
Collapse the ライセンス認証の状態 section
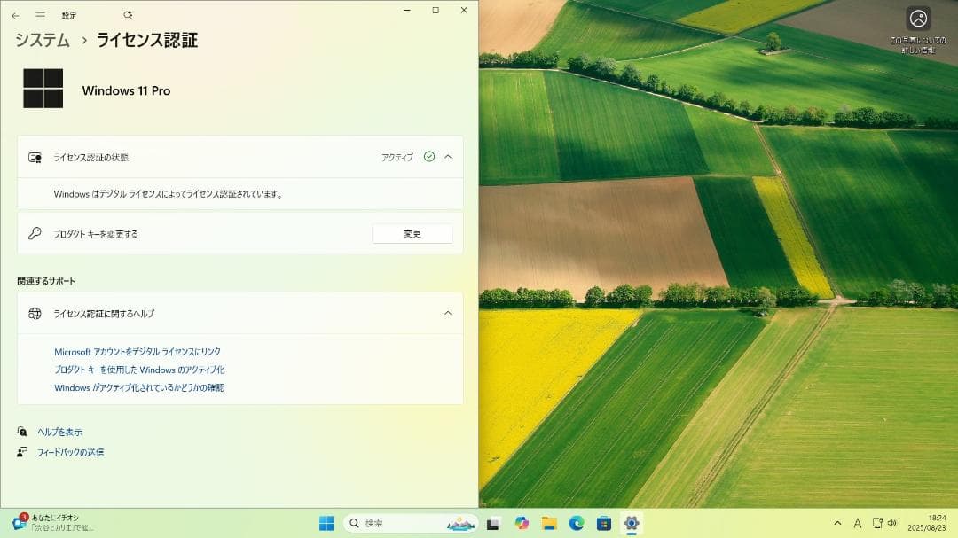click(x=449, y=156)
